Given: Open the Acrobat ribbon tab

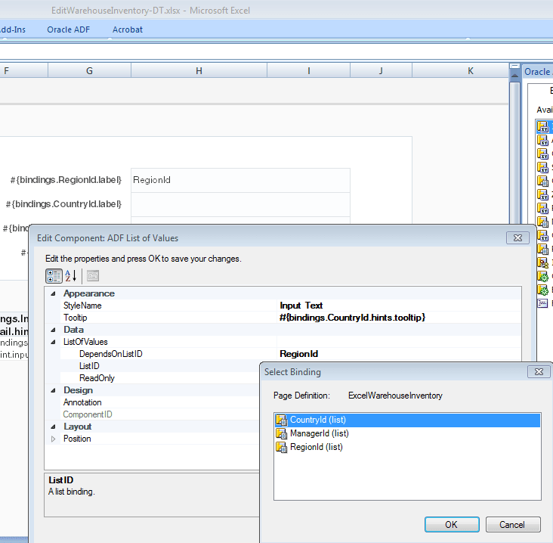Looking at the screenshot, I should (x=128, y=29).
